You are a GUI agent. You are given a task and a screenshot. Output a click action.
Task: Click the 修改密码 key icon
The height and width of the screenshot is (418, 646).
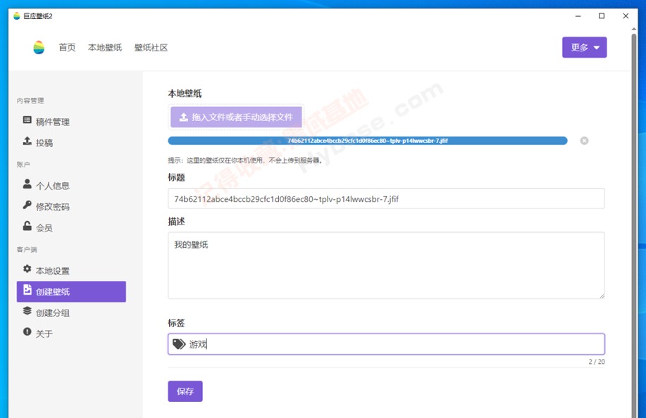[27, 205]
